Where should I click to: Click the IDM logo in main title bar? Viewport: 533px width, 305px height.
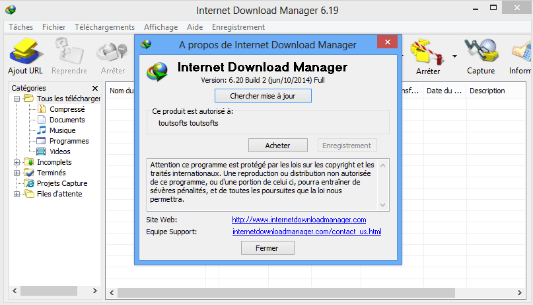[x=11, y=9]
